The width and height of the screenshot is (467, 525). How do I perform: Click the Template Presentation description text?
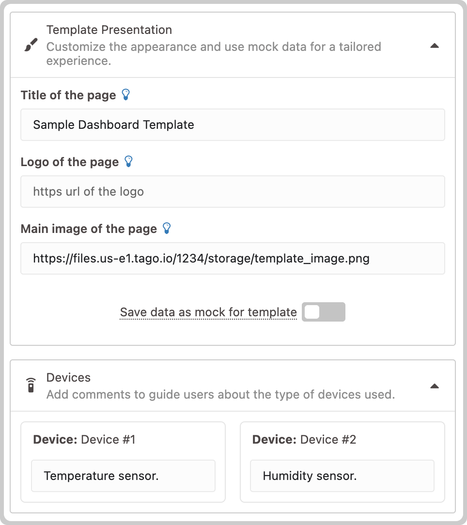click(x=214, y=54)
